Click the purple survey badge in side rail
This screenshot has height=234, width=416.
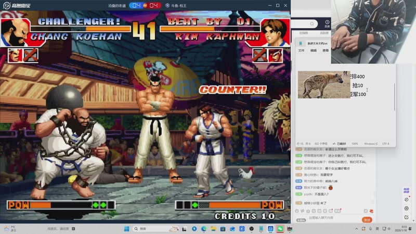tap(406, 190)
